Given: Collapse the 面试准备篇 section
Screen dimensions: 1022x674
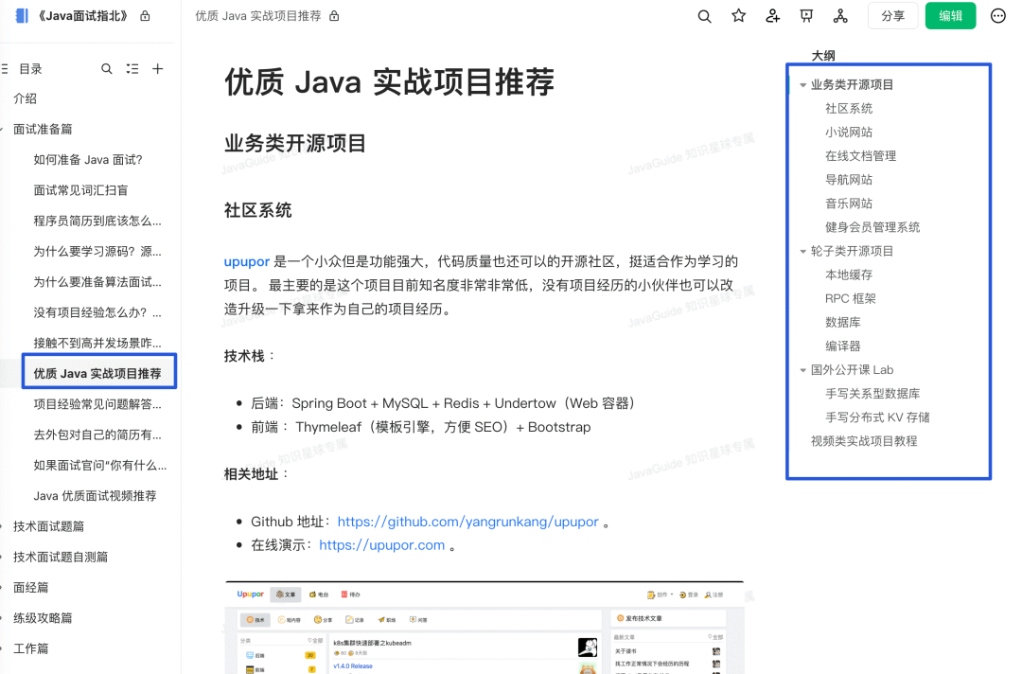Looking at the screenshot, I should (x=3, y=129).
